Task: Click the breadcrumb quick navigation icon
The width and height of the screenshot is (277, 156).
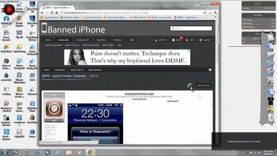Action: click(210, 70)
